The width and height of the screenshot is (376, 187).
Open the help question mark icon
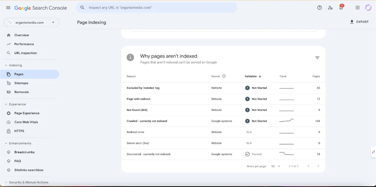click(x=319, y=7)
